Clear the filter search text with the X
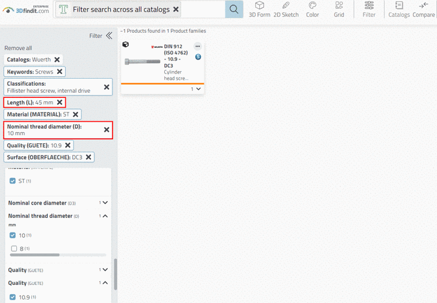 tap(176, 9)
